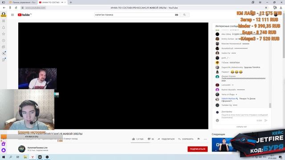The height and width of the screenshot is (160, 285).
Task: Open the Yandex protect extension icon
Action: pos(275,8)
